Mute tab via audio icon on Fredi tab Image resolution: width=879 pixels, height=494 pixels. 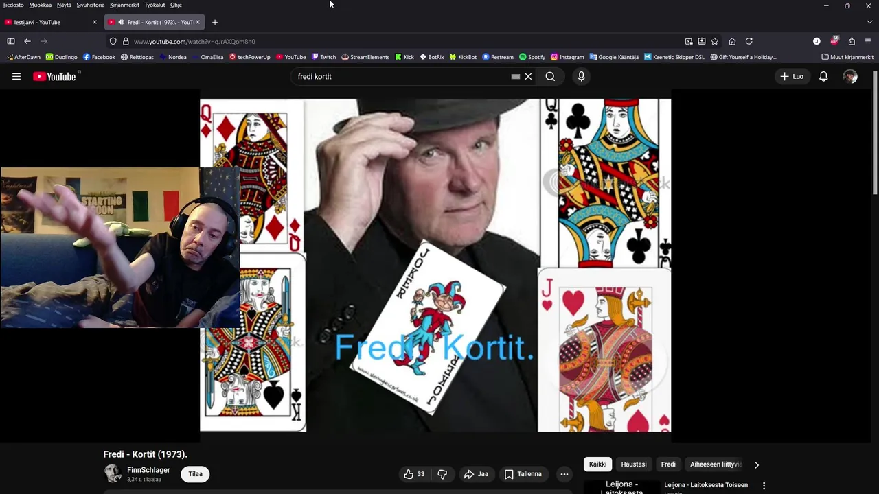[x=122, y=22]
